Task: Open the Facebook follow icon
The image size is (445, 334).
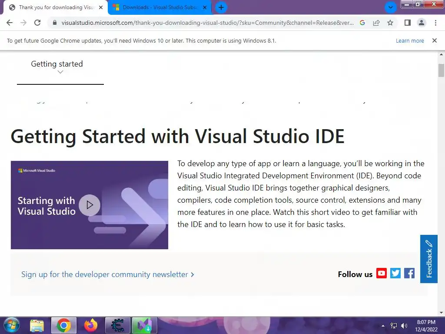Action: (x=409, y=273)
